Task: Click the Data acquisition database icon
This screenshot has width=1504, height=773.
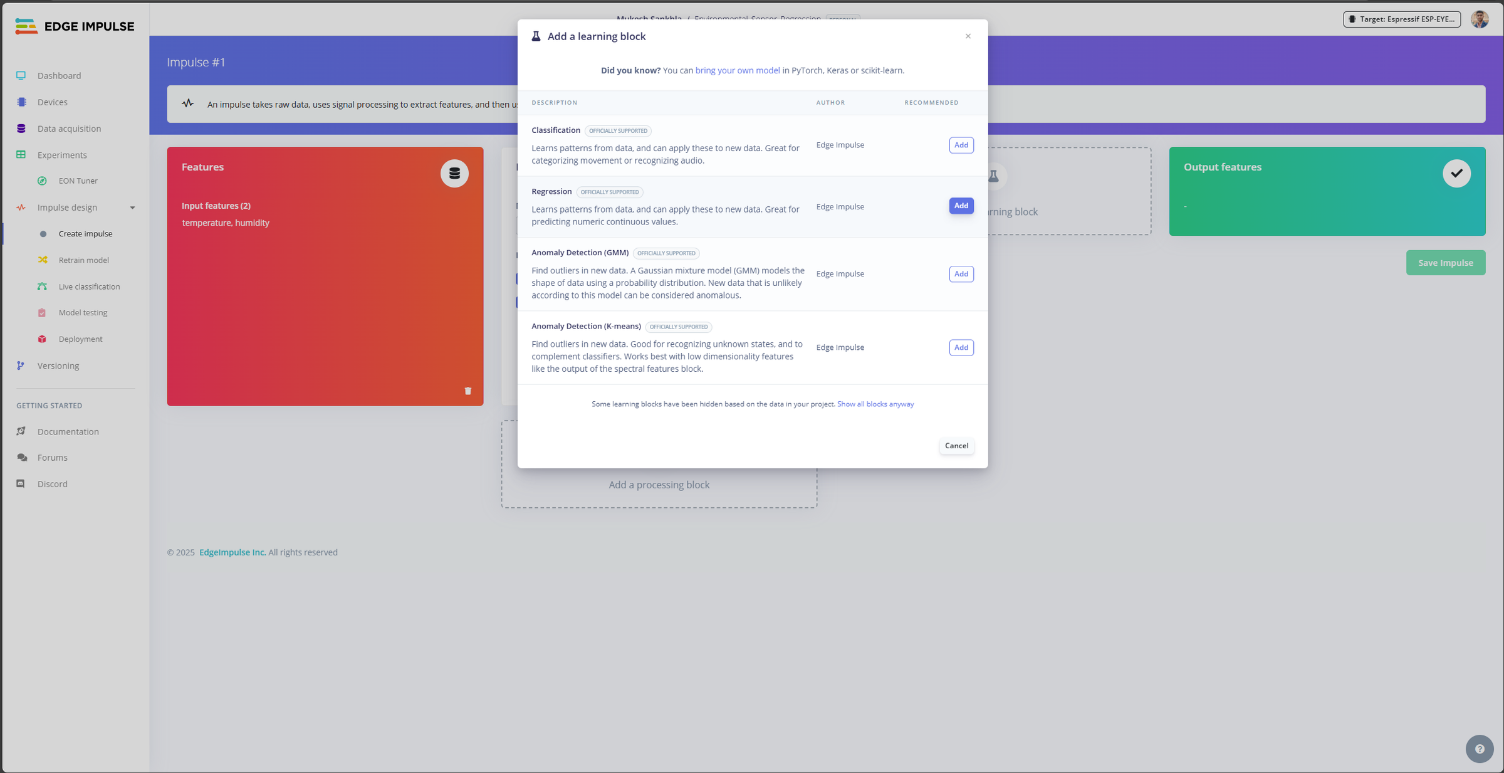Action: click(21, 128)
